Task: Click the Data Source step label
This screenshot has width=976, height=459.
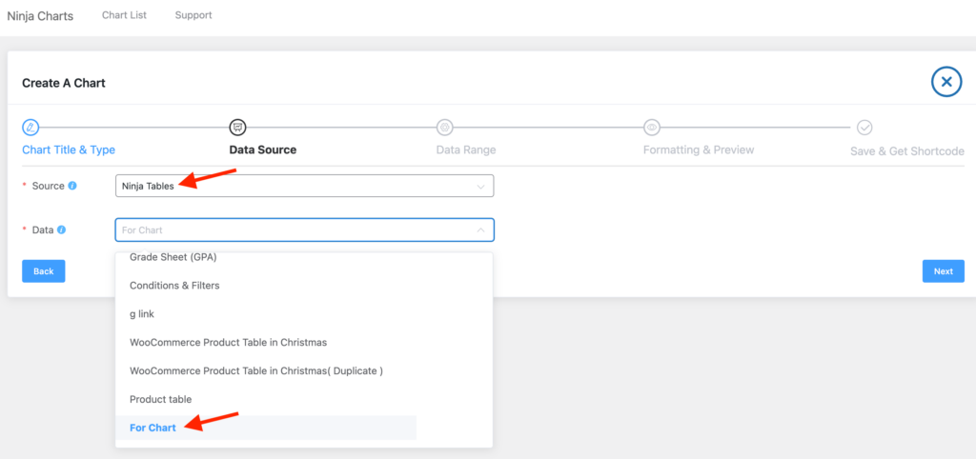Action: 263,150
